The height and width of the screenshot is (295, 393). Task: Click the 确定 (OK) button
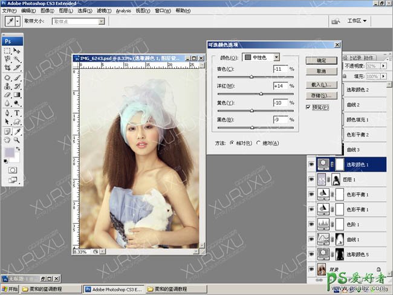[x=321, y=60]
